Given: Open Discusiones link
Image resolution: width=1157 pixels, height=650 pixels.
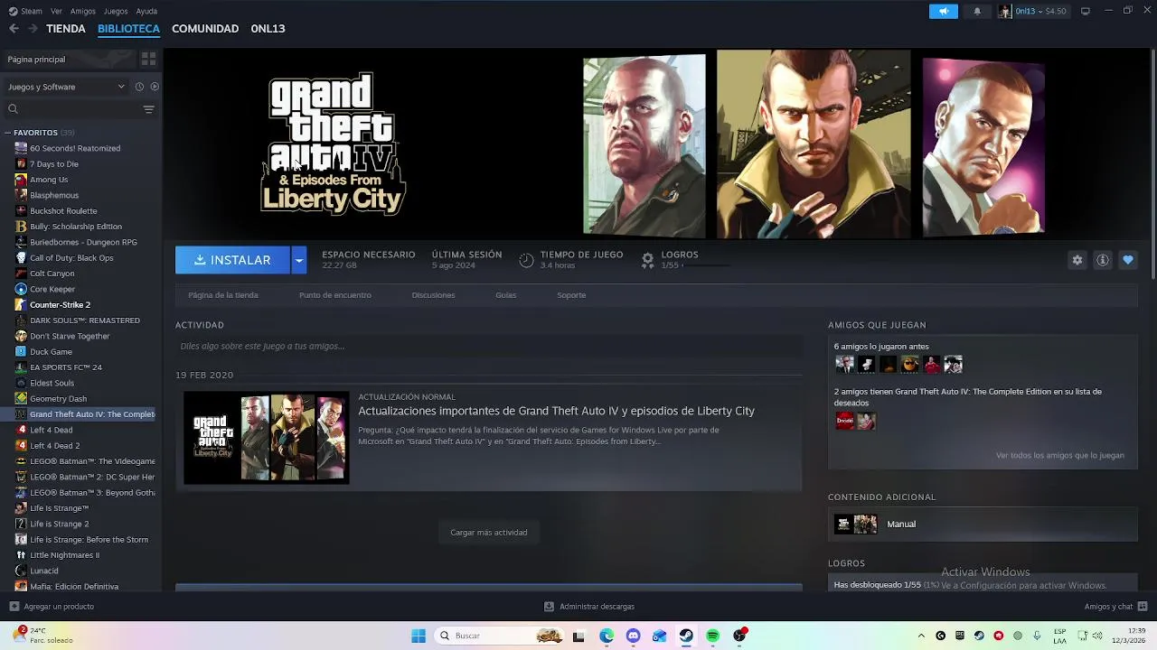Looking at the screenshot, I should [433, 295].
